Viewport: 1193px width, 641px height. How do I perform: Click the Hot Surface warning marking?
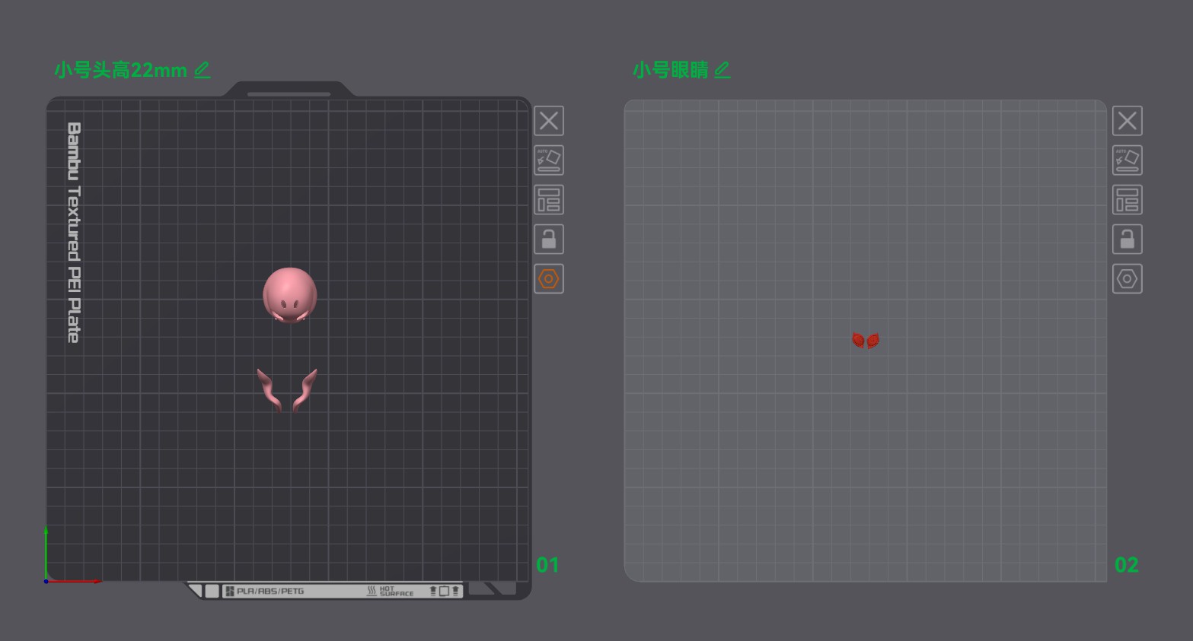(x=391, y=591)
